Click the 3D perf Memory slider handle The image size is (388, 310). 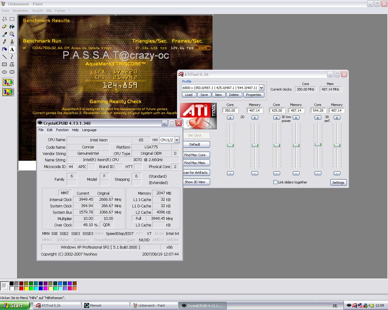click(337, 146)
